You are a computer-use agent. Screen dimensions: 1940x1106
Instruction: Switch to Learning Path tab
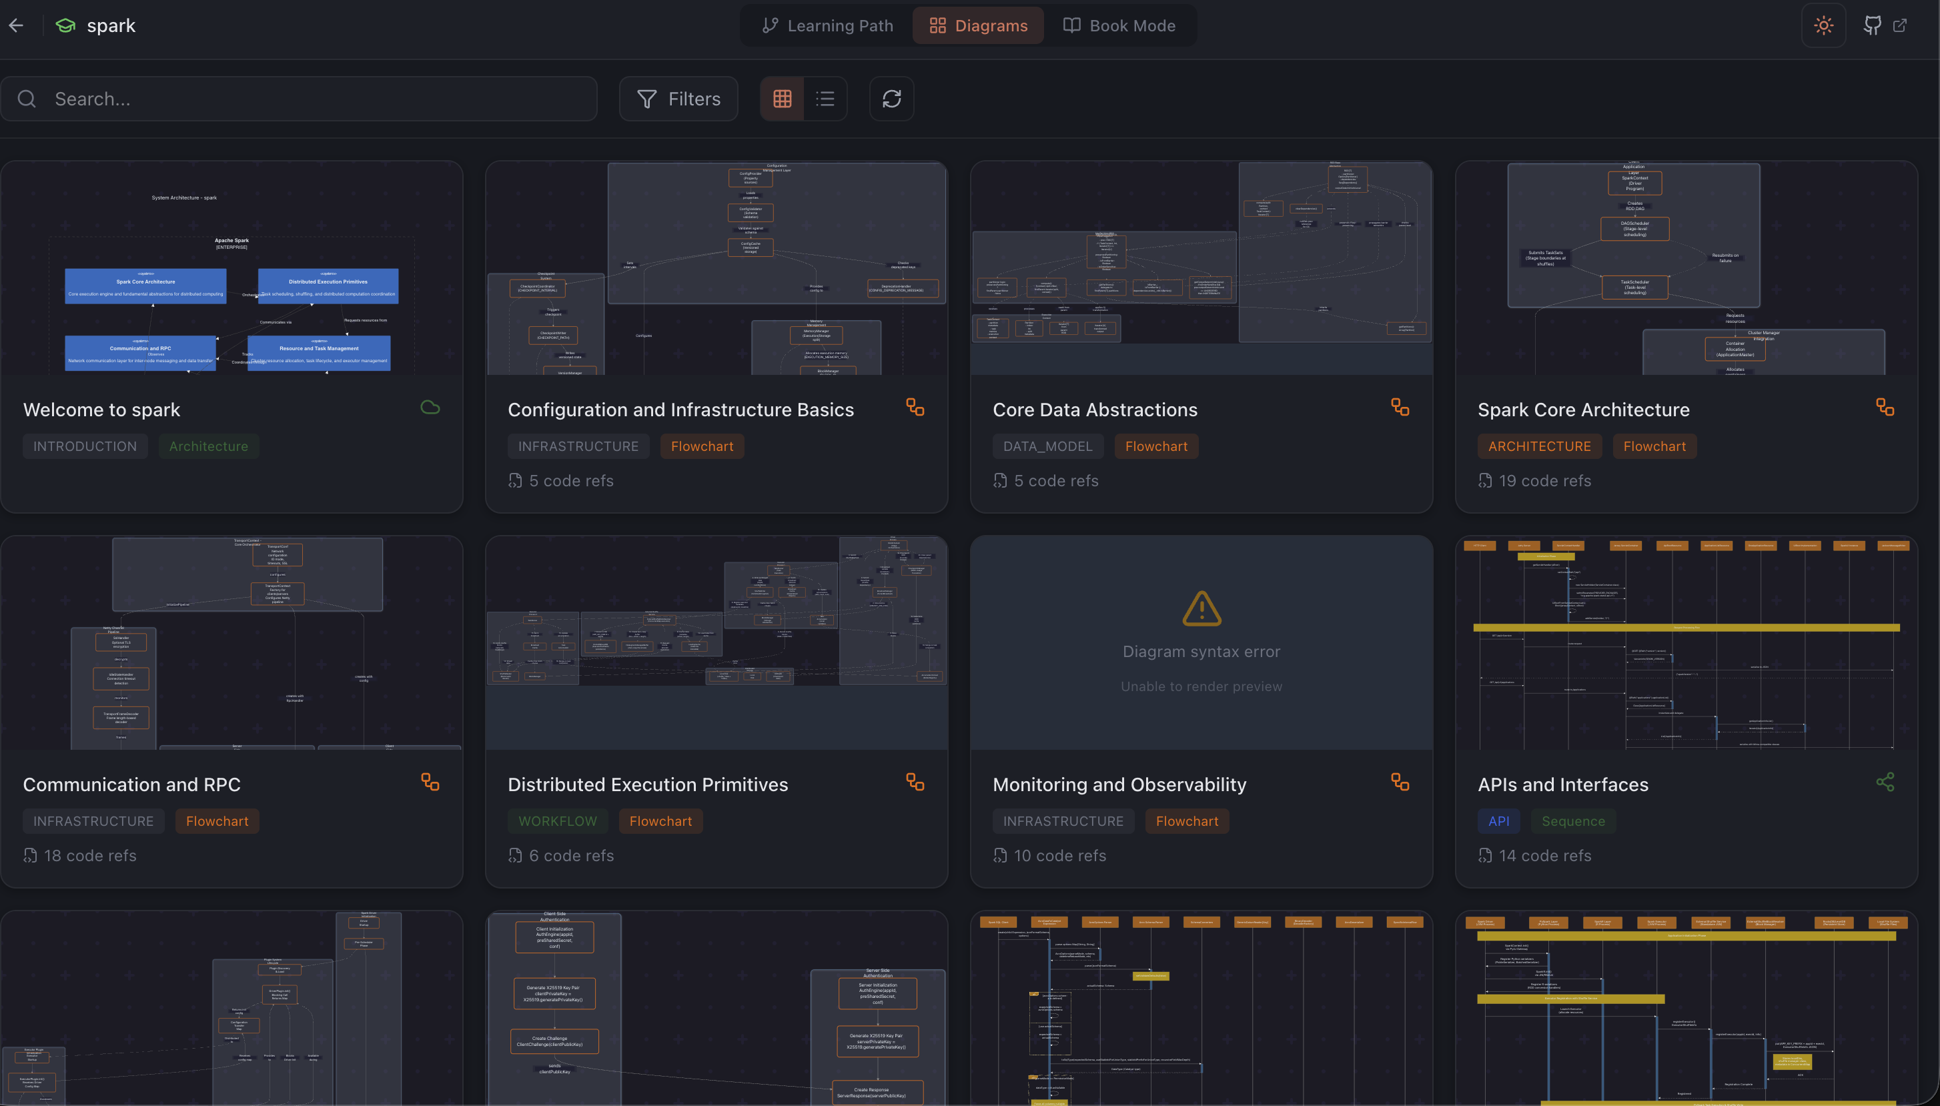pyautogui.click(x=827, y=26)
